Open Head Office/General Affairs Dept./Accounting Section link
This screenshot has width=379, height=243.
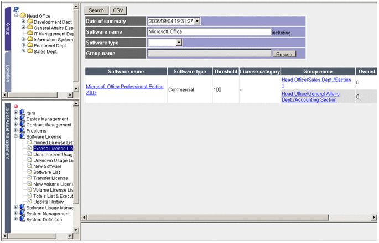(310, 97)
